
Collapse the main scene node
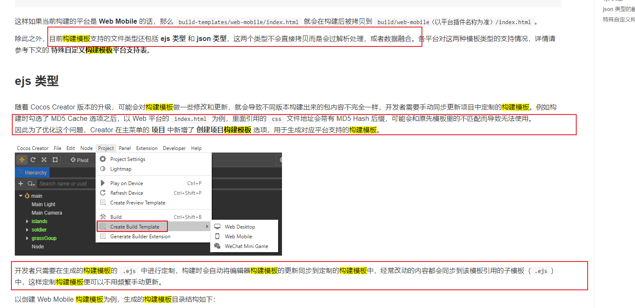click(21, 196)
